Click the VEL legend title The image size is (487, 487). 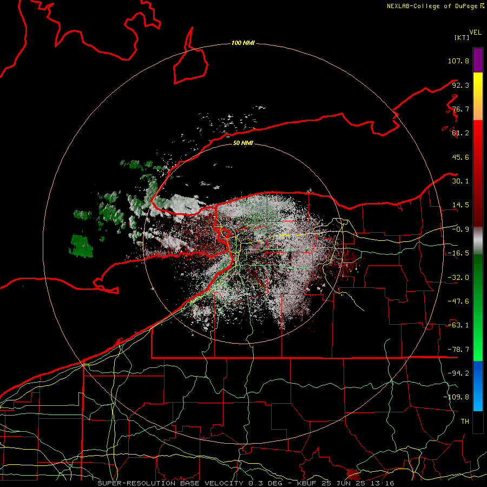pyautogui.click(x=475, y=32)
